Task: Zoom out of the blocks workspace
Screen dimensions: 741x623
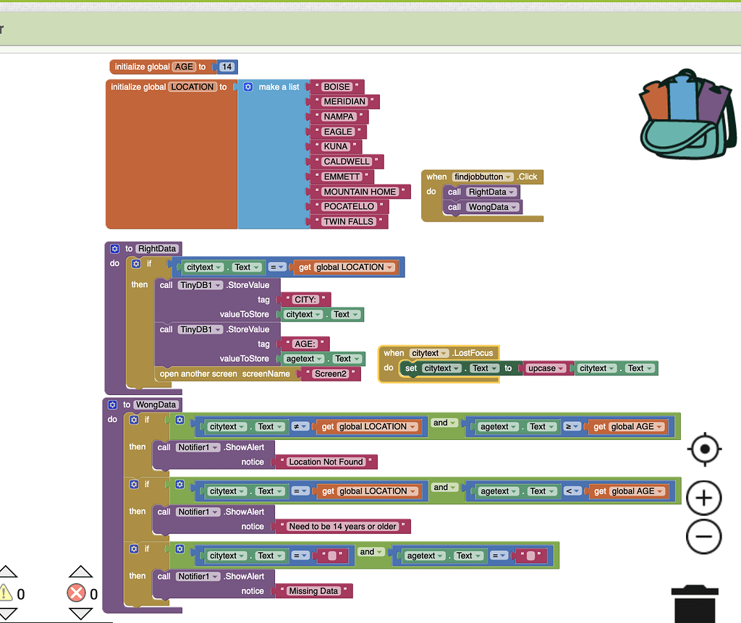Action: (703, 537)
